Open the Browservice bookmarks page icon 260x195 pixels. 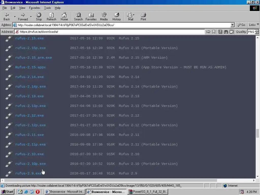click(220, 32)
